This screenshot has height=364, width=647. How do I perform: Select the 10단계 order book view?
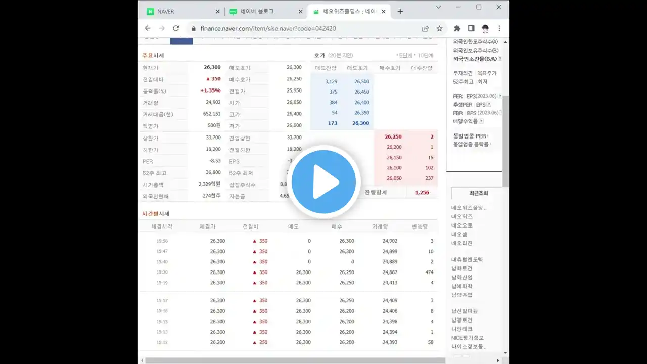click(x=425, y=55)
